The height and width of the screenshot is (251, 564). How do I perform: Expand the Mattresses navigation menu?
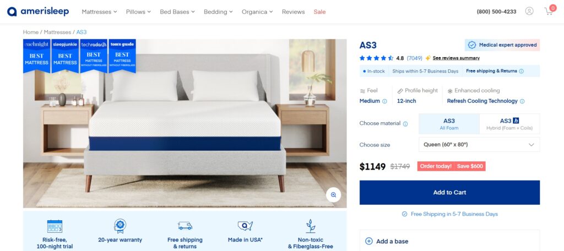coord(99,12)
